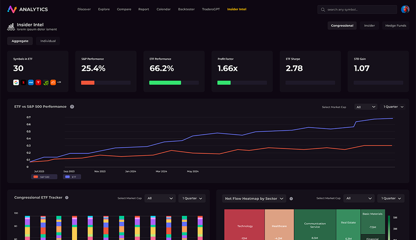
Task: Click the Net Flow Heatmap help icon
Action: 291,199
